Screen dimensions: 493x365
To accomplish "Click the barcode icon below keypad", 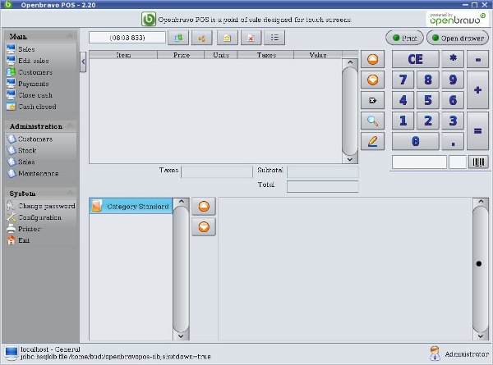I will point(478,162).
